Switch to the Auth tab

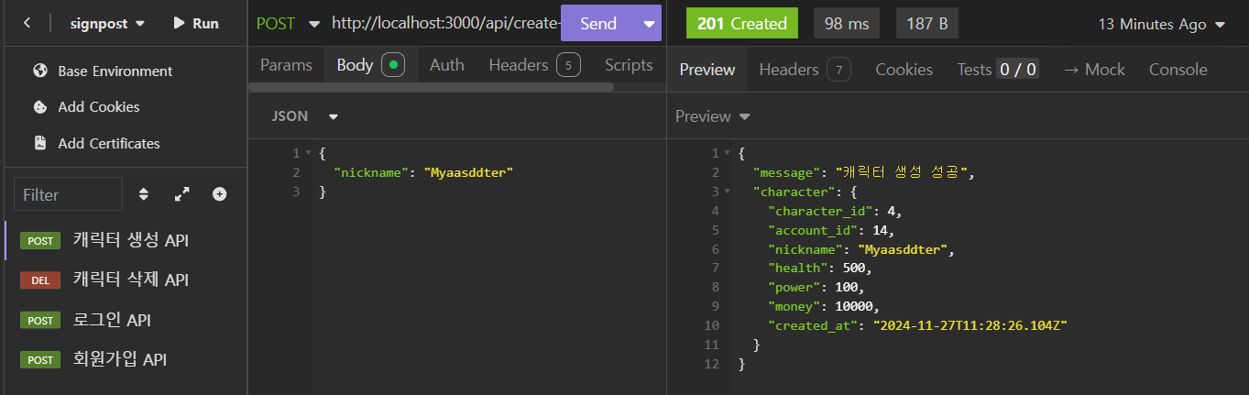[x=447, y=65]
